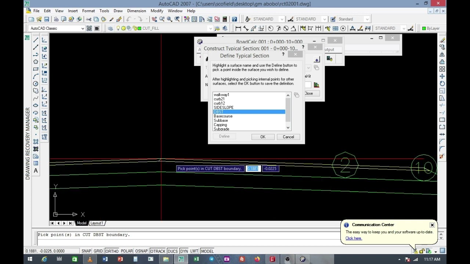The height and width of the screenshot is (264, 470).
Task: Click the Aligned Dimension icon
Action: 246,28
